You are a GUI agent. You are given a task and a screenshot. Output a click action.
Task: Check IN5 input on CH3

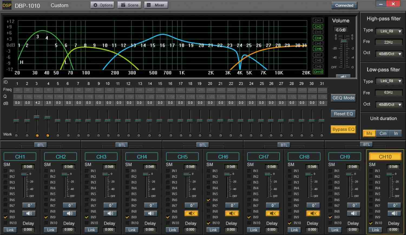[x=87, y=194]
